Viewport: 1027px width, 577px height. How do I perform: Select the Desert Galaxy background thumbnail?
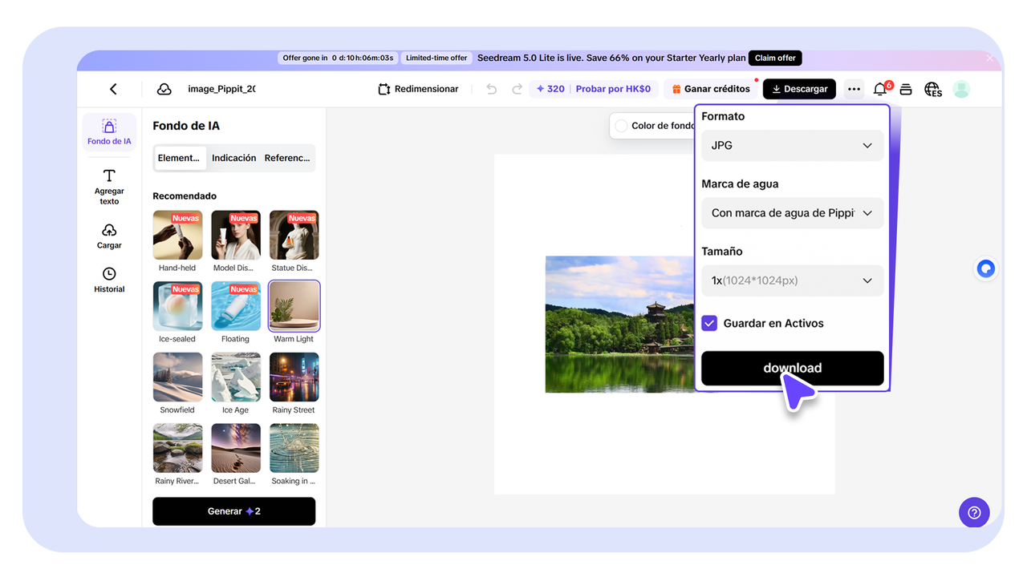[236, 449]
